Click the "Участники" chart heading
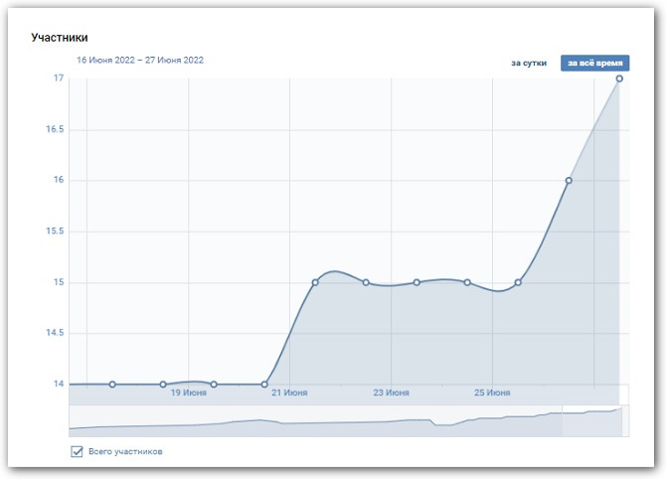This screenshot has height=479, width=666. point(58,37)
